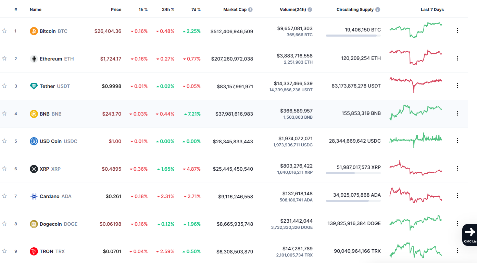Click the Dogecoin DOGE coin icon
The image size is (477, 263).
pos(33,224)
